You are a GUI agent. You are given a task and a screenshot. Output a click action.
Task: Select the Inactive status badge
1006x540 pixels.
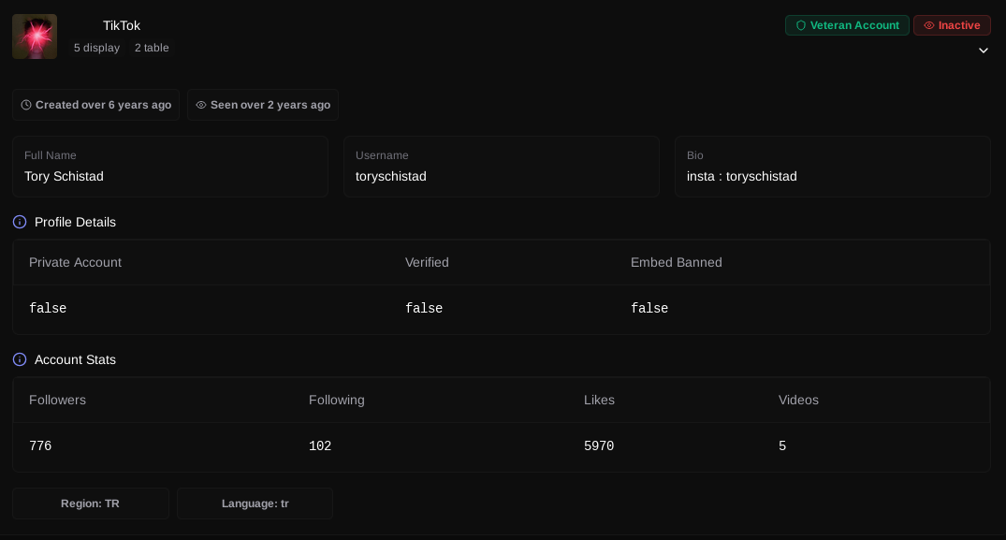pyautogui.click(x=952, y=25)
